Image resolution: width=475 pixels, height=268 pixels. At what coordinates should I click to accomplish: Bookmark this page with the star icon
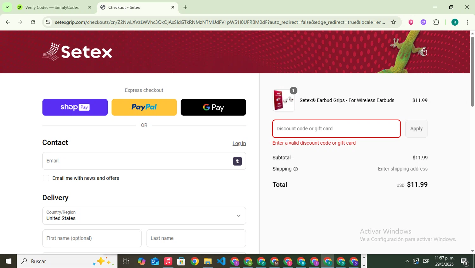[393, 22]
